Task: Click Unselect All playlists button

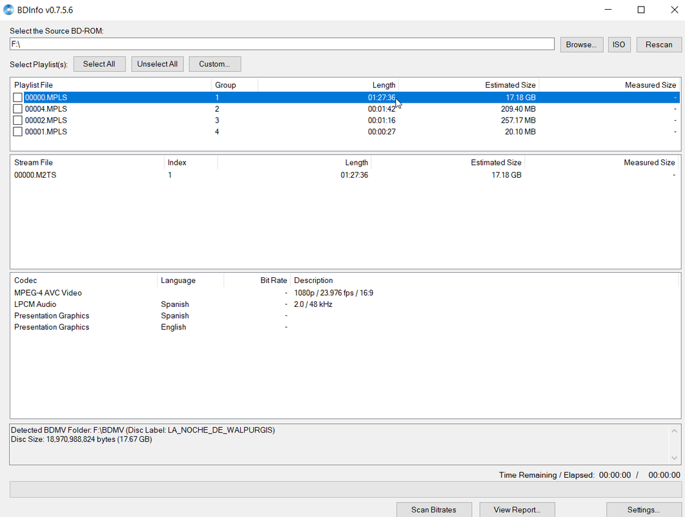Action: pos(158,64)
